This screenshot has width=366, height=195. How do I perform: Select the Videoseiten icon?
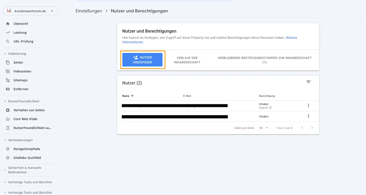pyautogui.click(x=7, y=71)
